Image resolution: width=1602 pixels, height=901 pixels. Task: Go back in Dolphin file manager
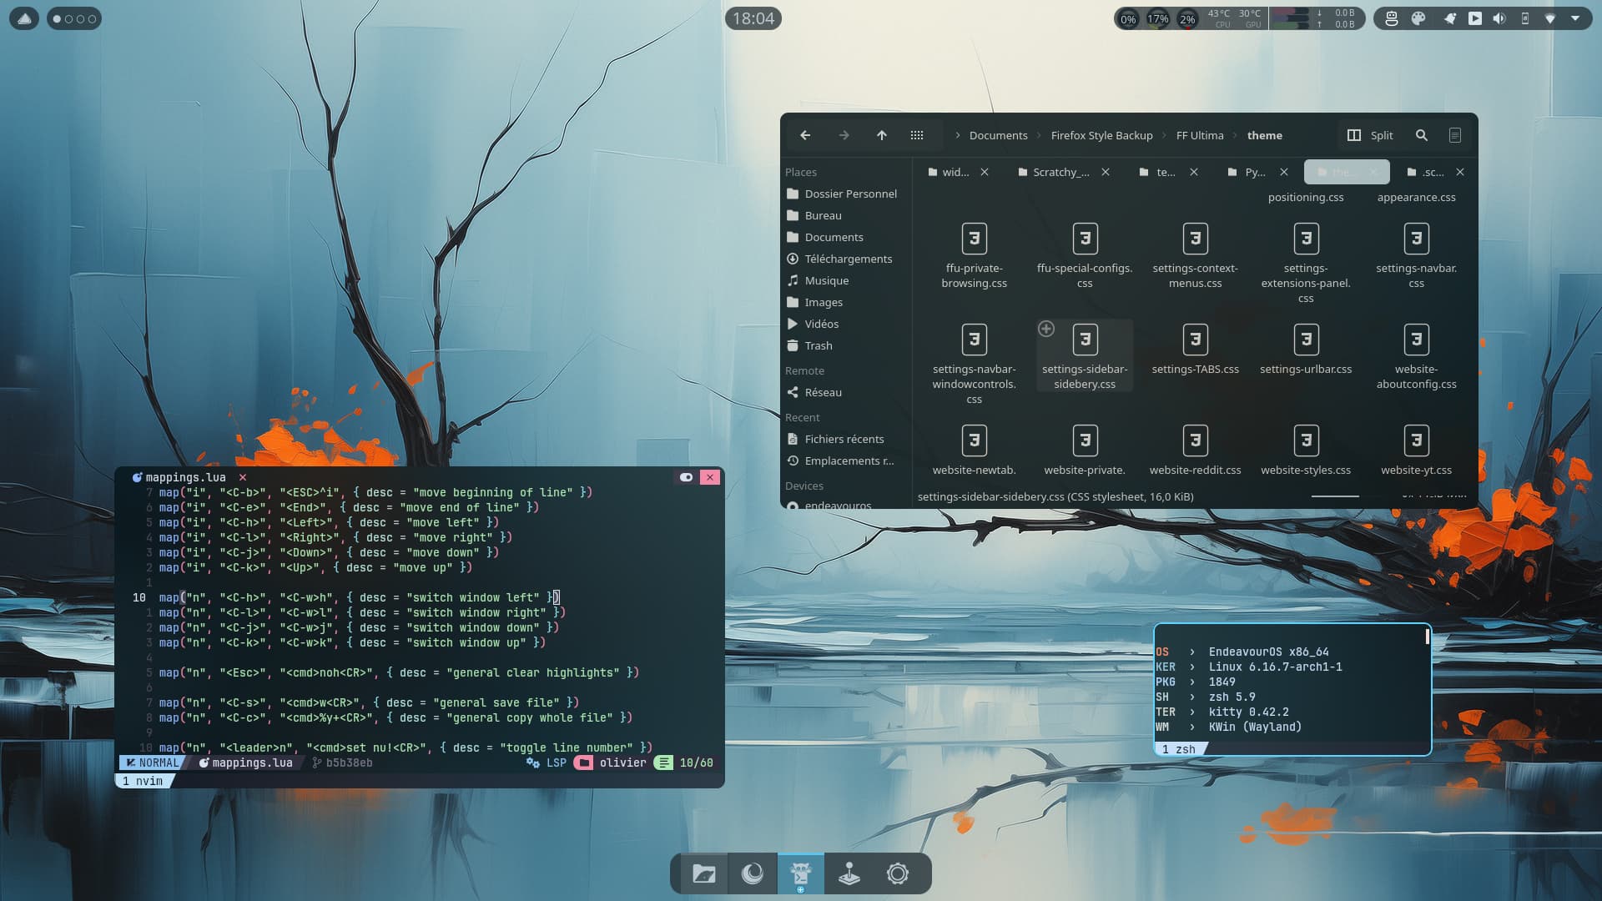coord(805,135)
